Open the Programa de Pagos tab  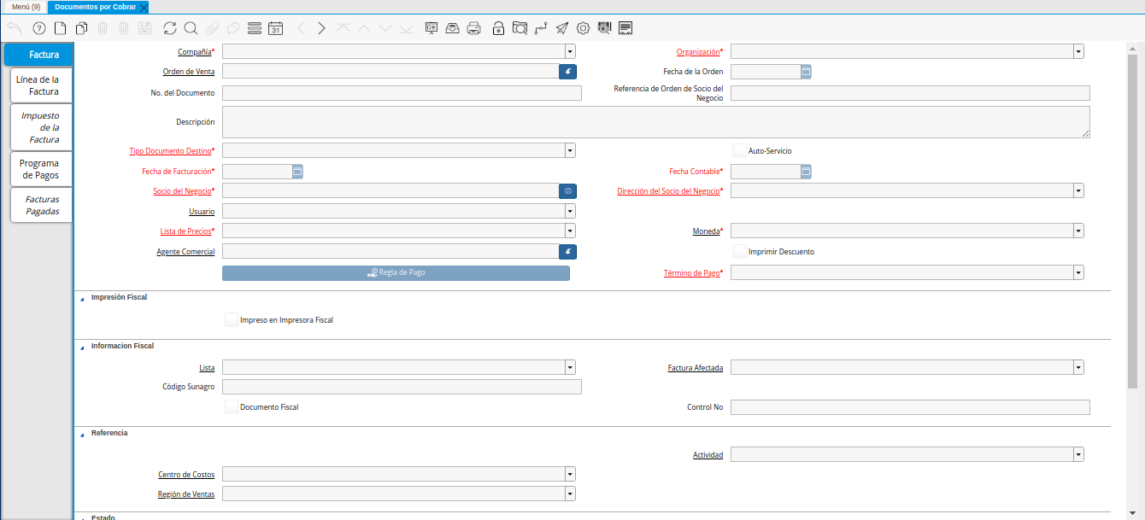pos(39,169)
